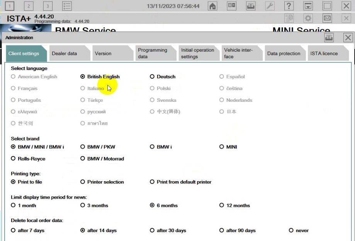Open the Dealer data tab
The height and width of the screenshot is (241, 355).
point(70,54)
